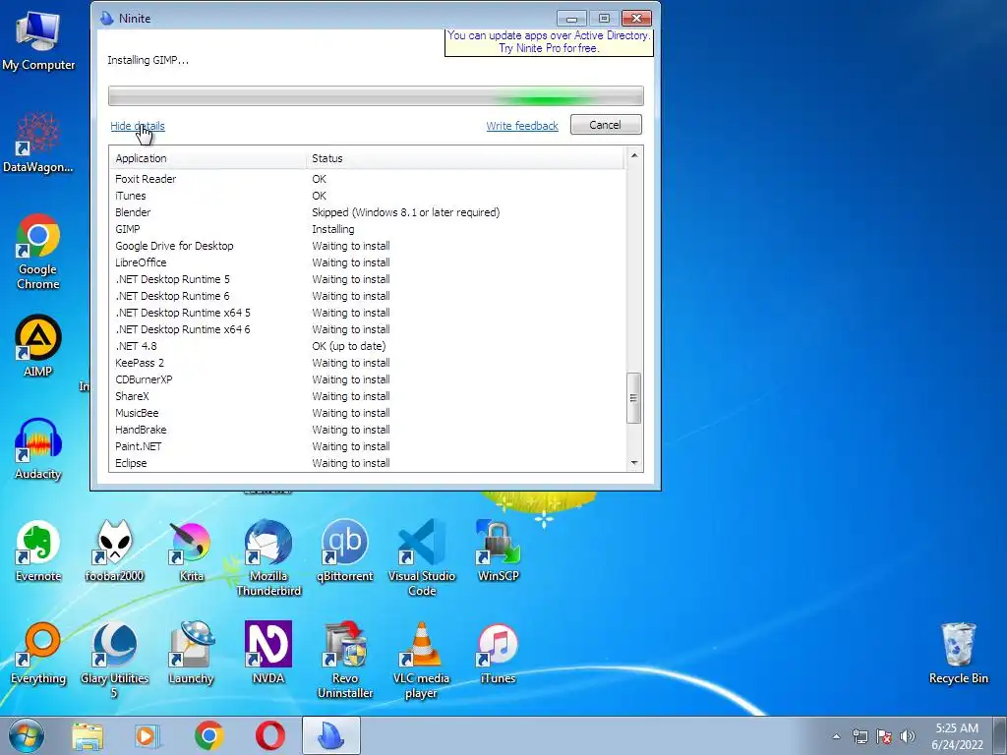Open Visual Studio Code shortcut
This screenshot has height=755, width=1007.
coord(421,557)
